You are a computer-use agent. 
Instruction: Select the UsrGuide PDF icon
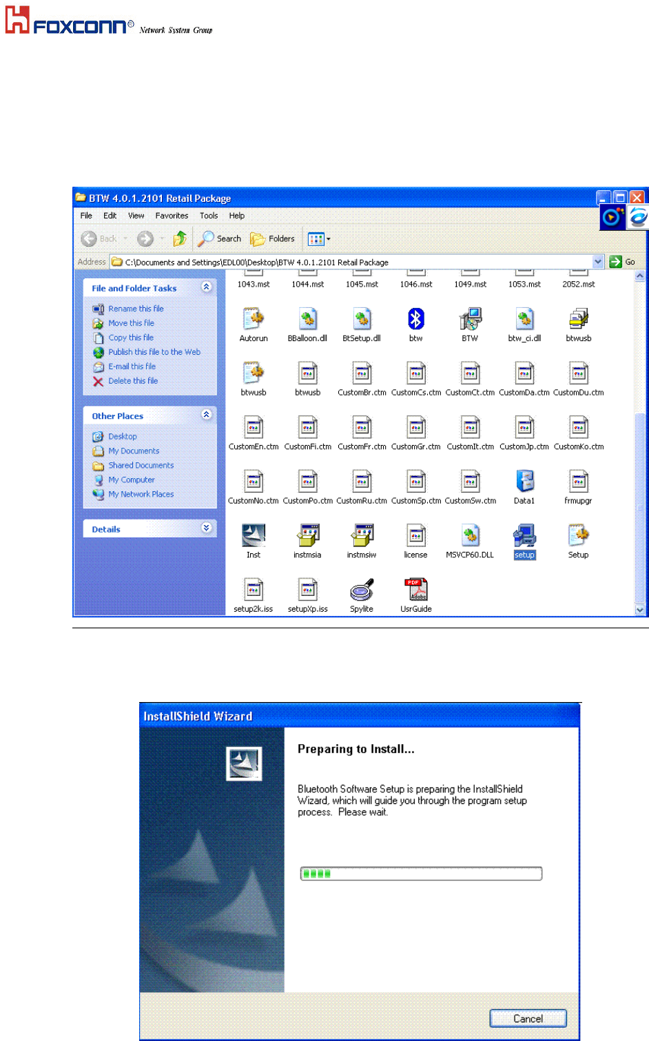tap(416, 590)
